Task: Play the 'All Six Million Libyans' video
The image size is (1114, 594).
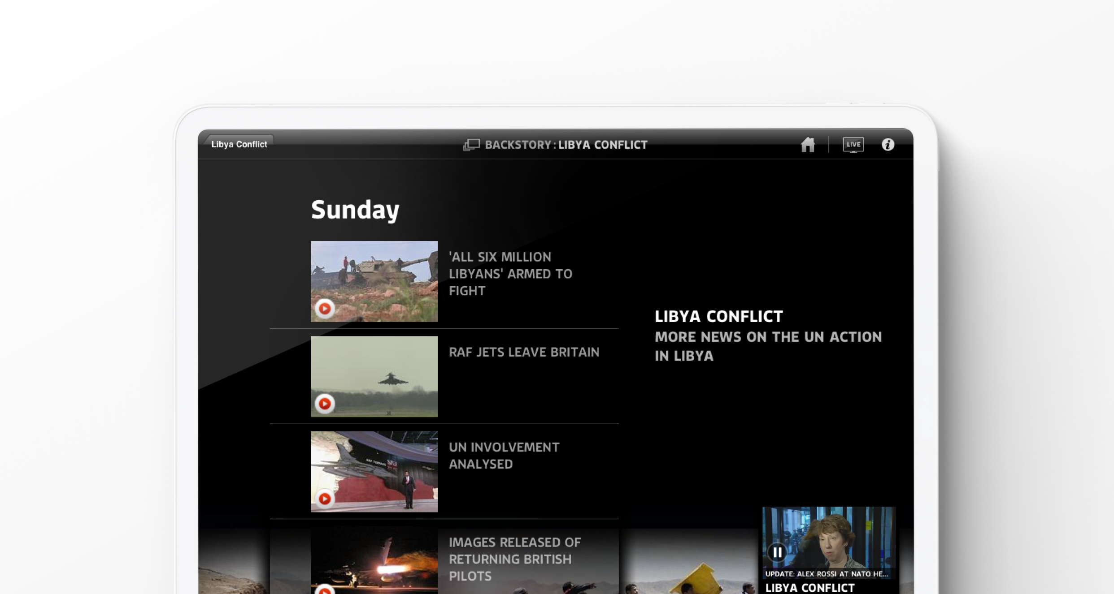Action: pos(325,309)
